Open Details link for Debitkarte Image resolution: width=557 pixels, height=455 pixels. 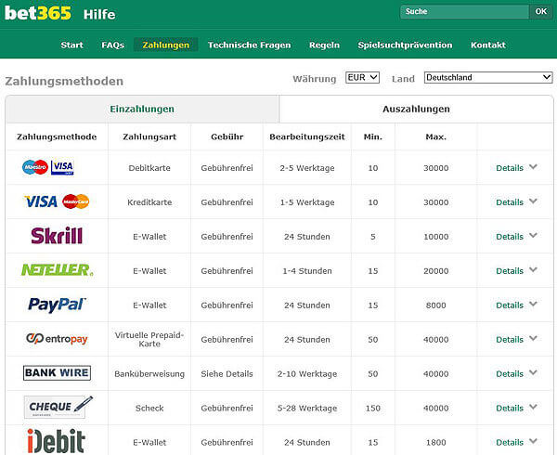tap(510, 168)
